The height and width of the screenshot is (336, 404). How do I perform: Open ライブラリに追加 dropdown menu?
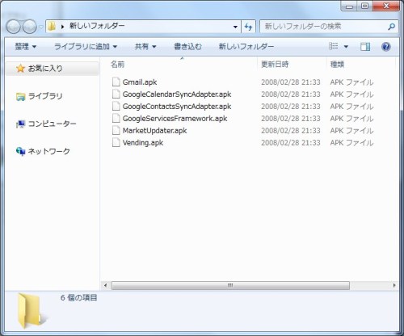coord(86,47)
